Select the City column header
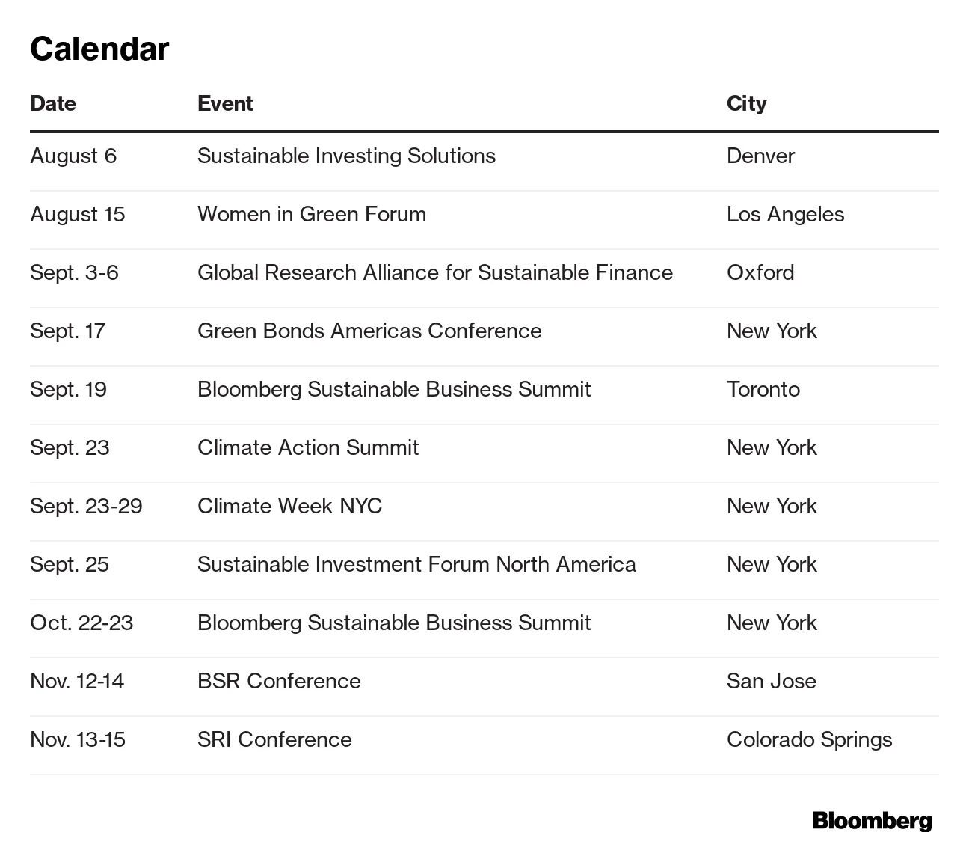Viewport: 969px width, 862px height. (746, 103)
